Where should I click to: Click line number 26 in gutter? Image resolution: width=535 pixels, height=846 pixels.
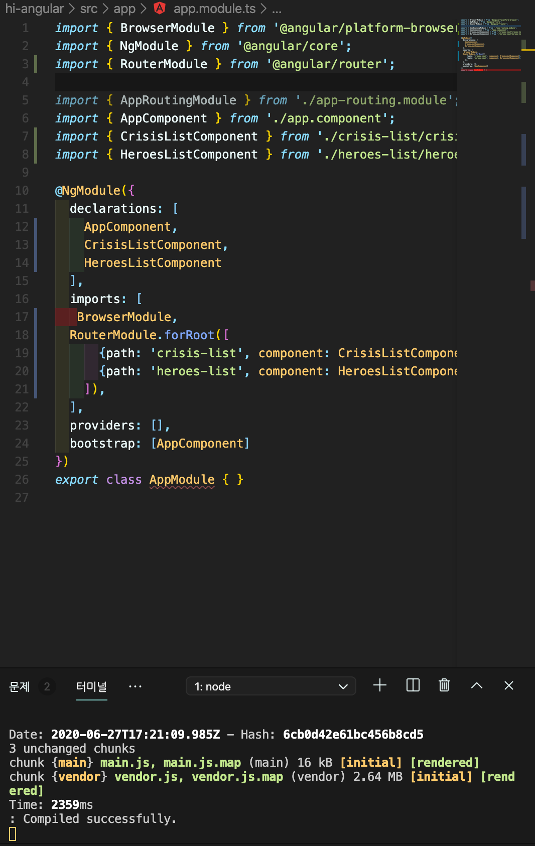pyautogui.click(x=22, y=480)
